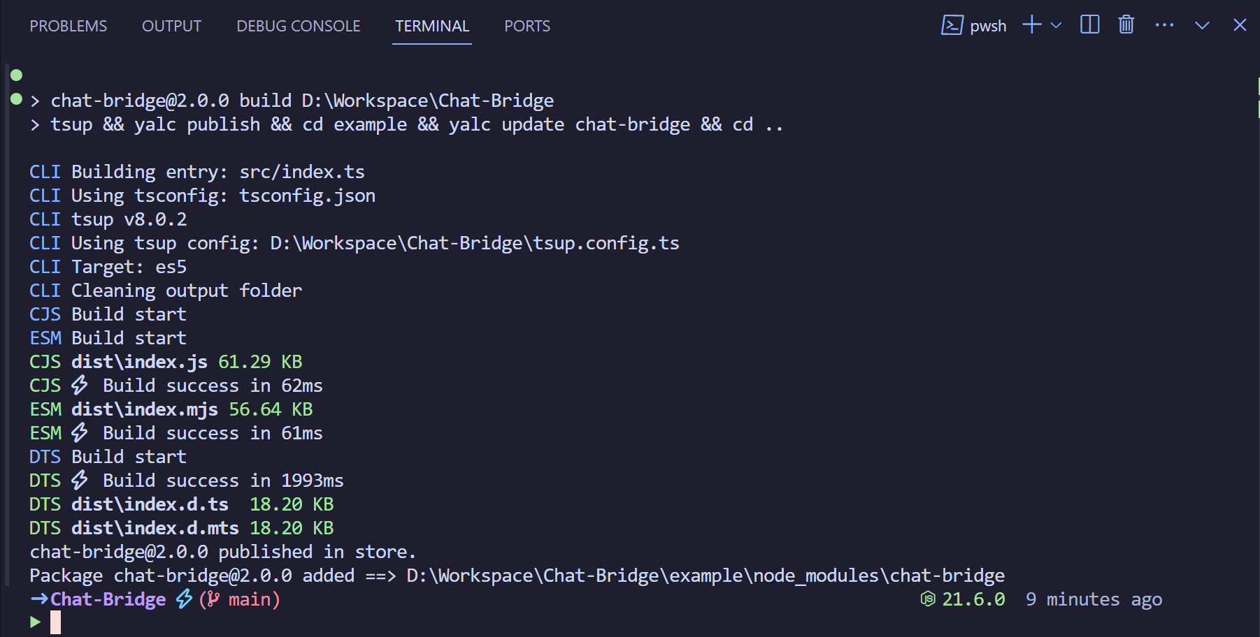
Task: Click the src/index.ts entry path
Action: click(302, 172)
